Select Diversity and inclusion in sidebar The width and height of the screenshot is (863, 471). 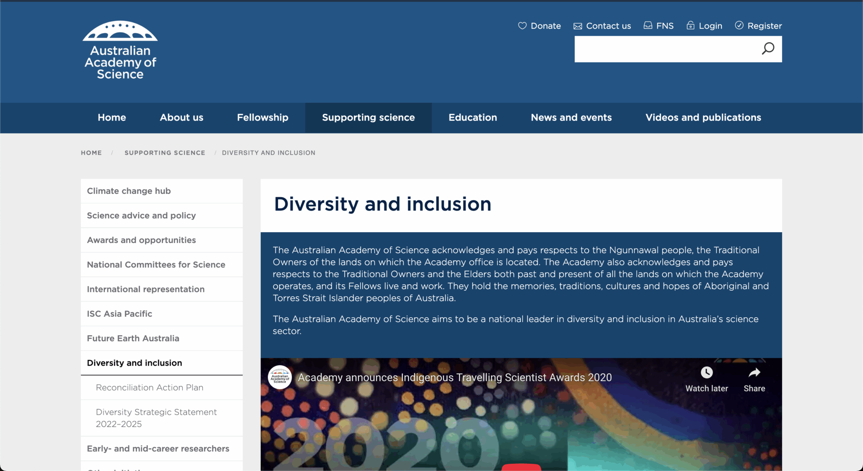(x=162, y=363)
